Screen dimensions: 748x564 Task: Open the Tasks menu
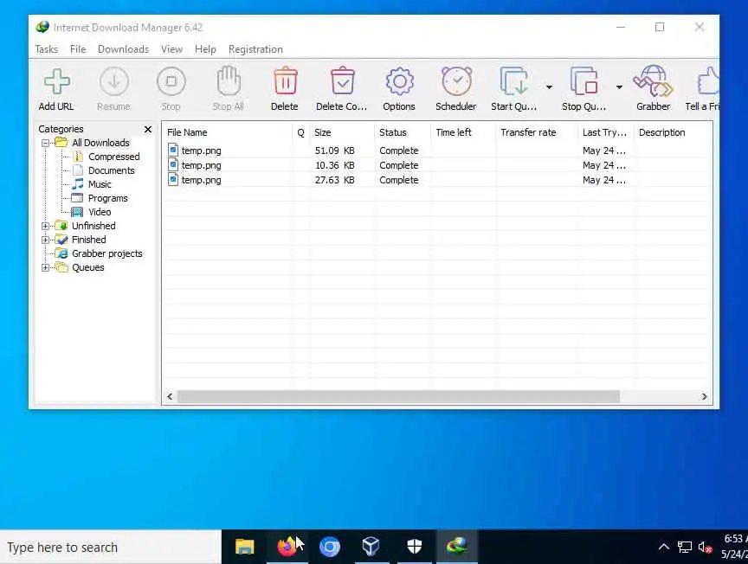coord(46,49)
